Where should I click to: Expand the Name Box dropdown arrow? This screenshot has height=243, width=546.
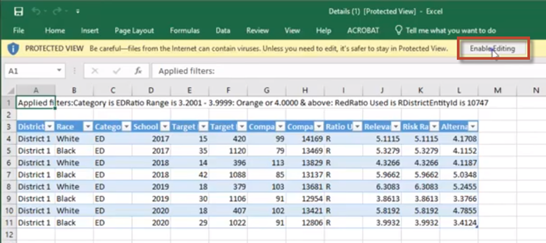pyautogui.click(x=59, y=71)
